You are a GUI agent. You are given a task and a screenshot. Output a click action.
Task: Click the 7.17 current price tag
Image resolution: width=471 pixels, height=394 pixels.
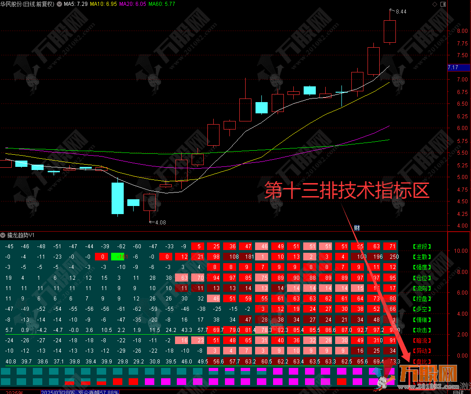458,67
